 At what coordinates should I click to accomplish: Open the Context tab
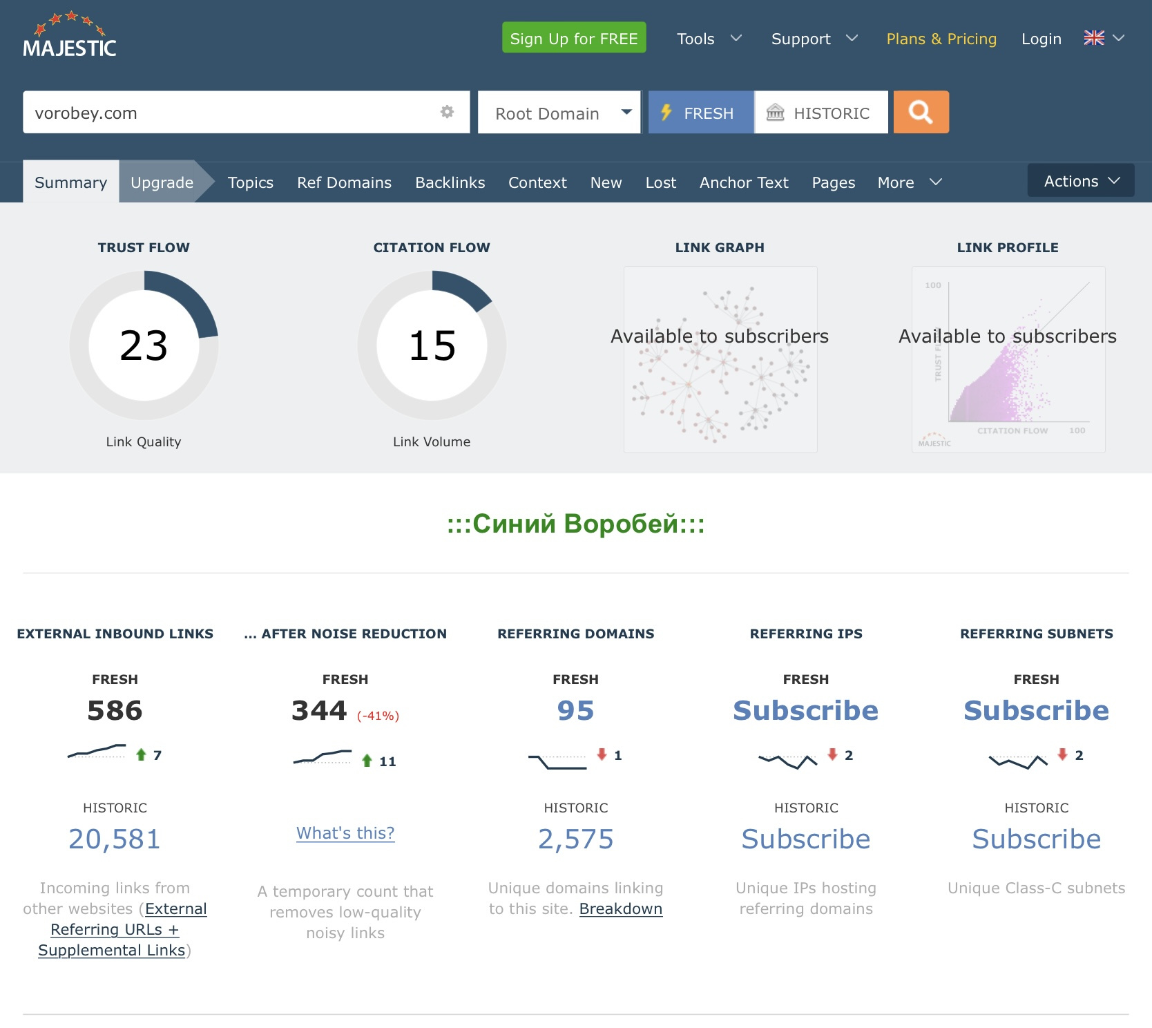(537, 182)
